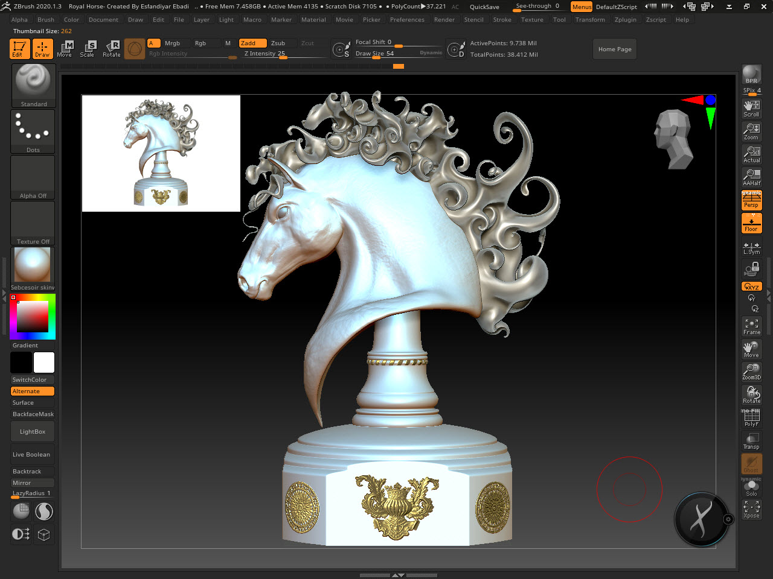Click the AAHalf zoom icon
Viewport: 773px width, 579px height.
[751, 177]
